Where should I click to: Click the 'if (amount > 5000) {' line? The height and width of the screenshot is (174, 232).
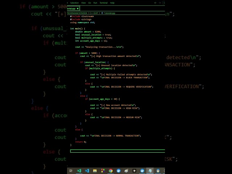[x=88, y=53]
